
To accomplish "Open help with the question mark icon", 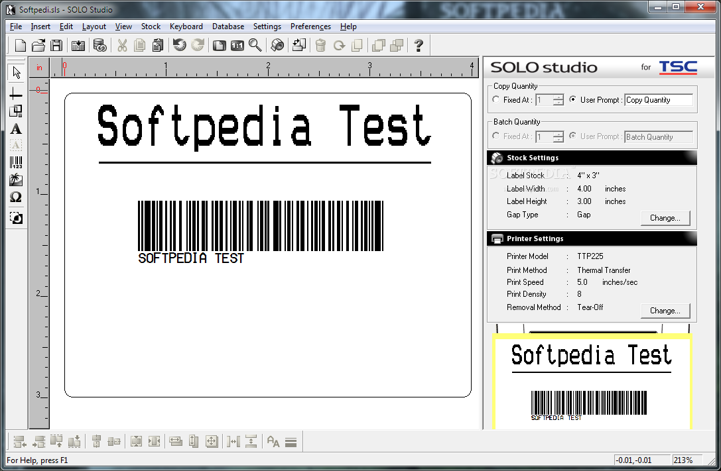I will pos(419,45).
